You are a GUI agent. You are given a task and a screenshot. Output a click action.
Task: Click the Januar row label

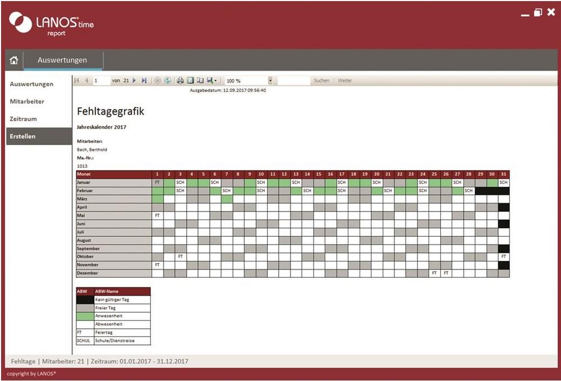pyautogui.click(x=114, y=182)
